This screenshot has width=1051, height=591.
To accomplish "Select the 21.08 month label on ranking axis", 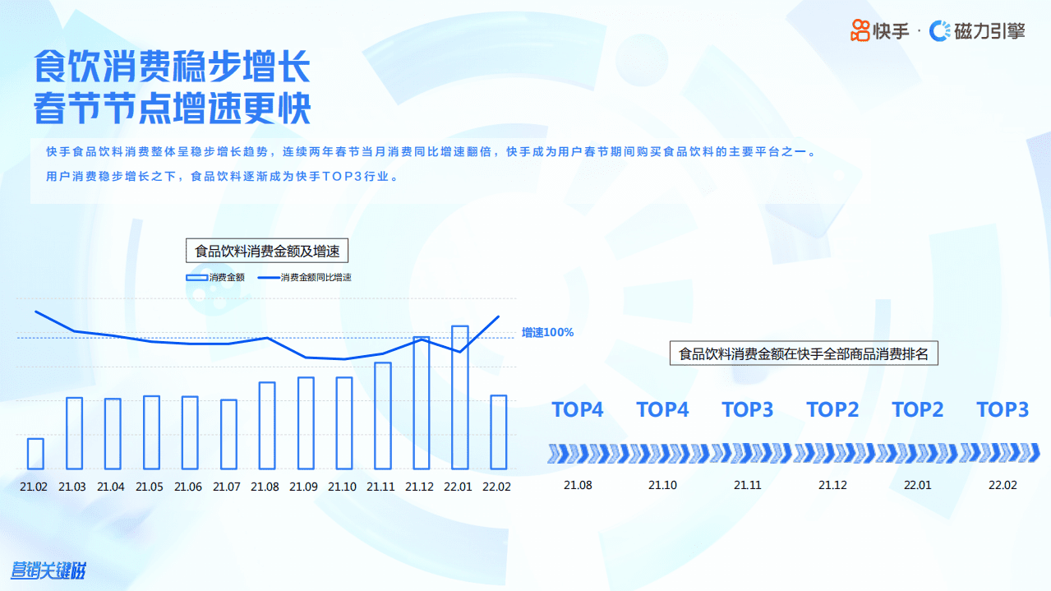I will (578, 485).
